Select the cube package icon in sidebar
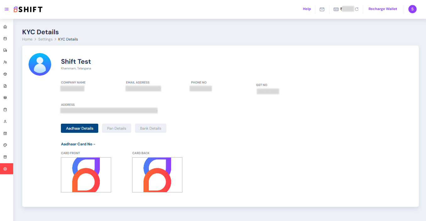This screenshot has height=221, width=426. point(5,74)
